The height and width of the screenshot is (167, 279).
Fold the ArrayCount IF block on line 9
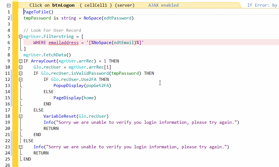(x=20, y=61)
